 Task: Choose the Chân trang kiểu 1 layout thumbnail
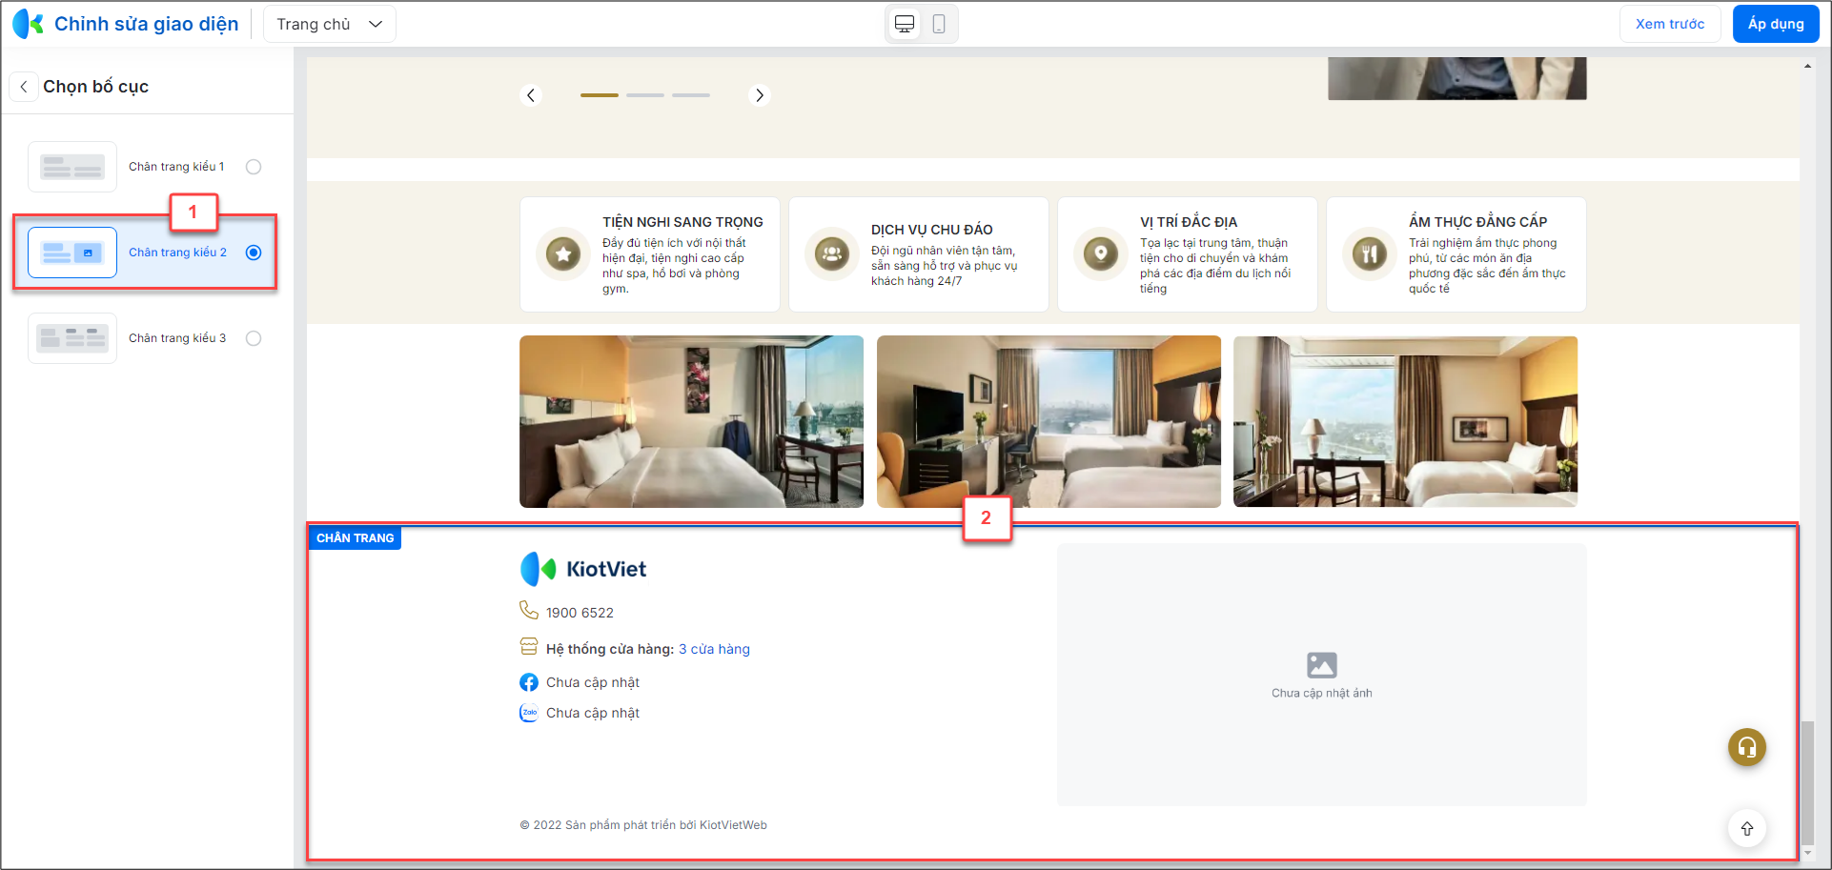(72, 167)
